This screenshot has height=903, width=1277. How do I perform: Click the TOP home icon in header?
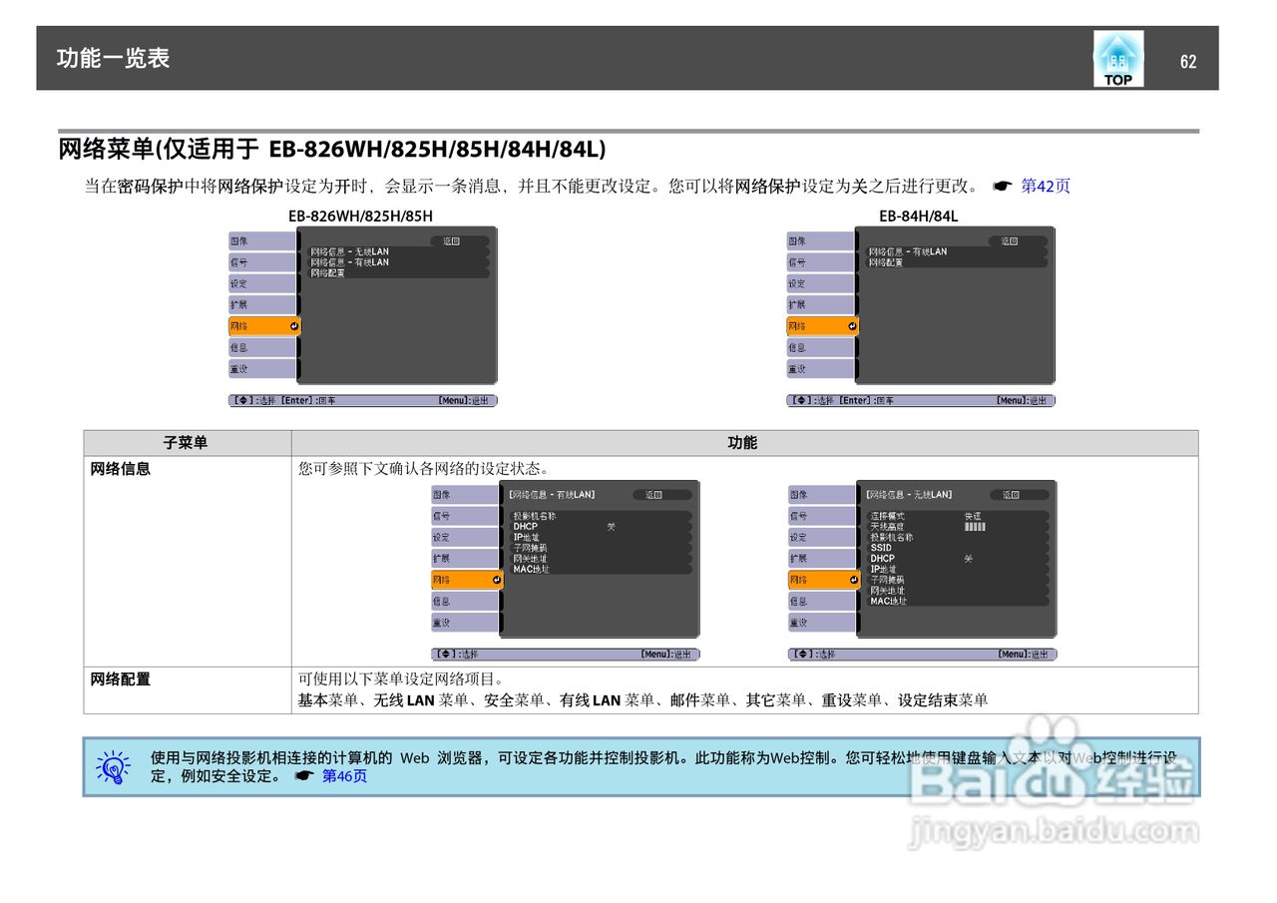click(x=1117, y=57)
